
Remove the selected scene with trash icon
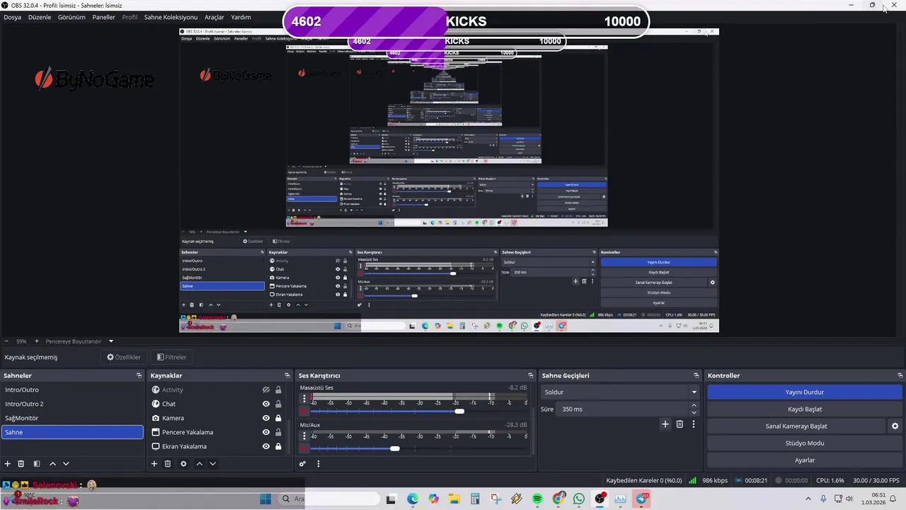coord(21,464)
